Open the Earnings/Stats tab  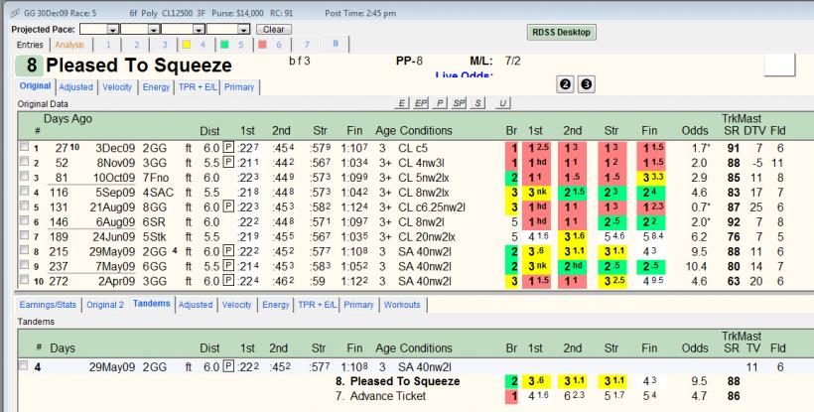point(48,305)
